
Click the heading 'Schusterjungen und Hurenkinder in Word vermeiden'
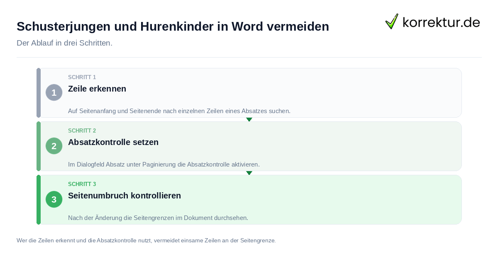(x=173, y=27)
